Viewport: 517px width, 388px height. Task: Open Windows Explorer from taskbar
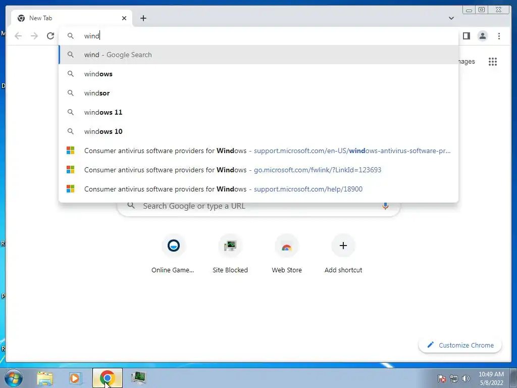click(45, 378)
